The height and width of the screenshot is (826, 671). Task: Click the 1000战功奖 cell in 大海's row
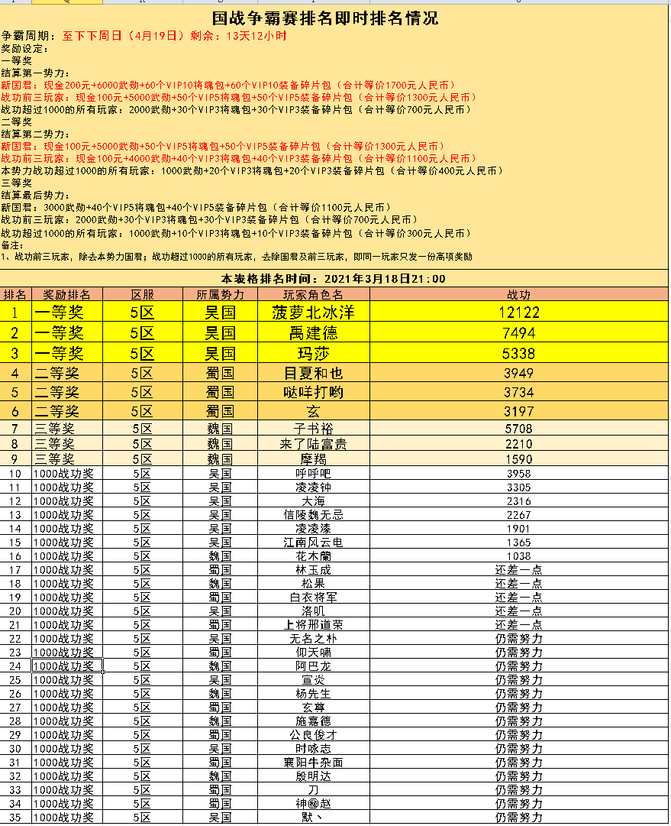tap(67, 501)
